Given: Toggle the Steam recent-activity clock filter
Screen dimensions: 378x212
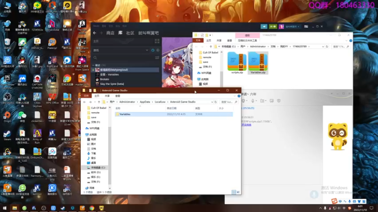Looking at the screenshot, I should point(153,50).
